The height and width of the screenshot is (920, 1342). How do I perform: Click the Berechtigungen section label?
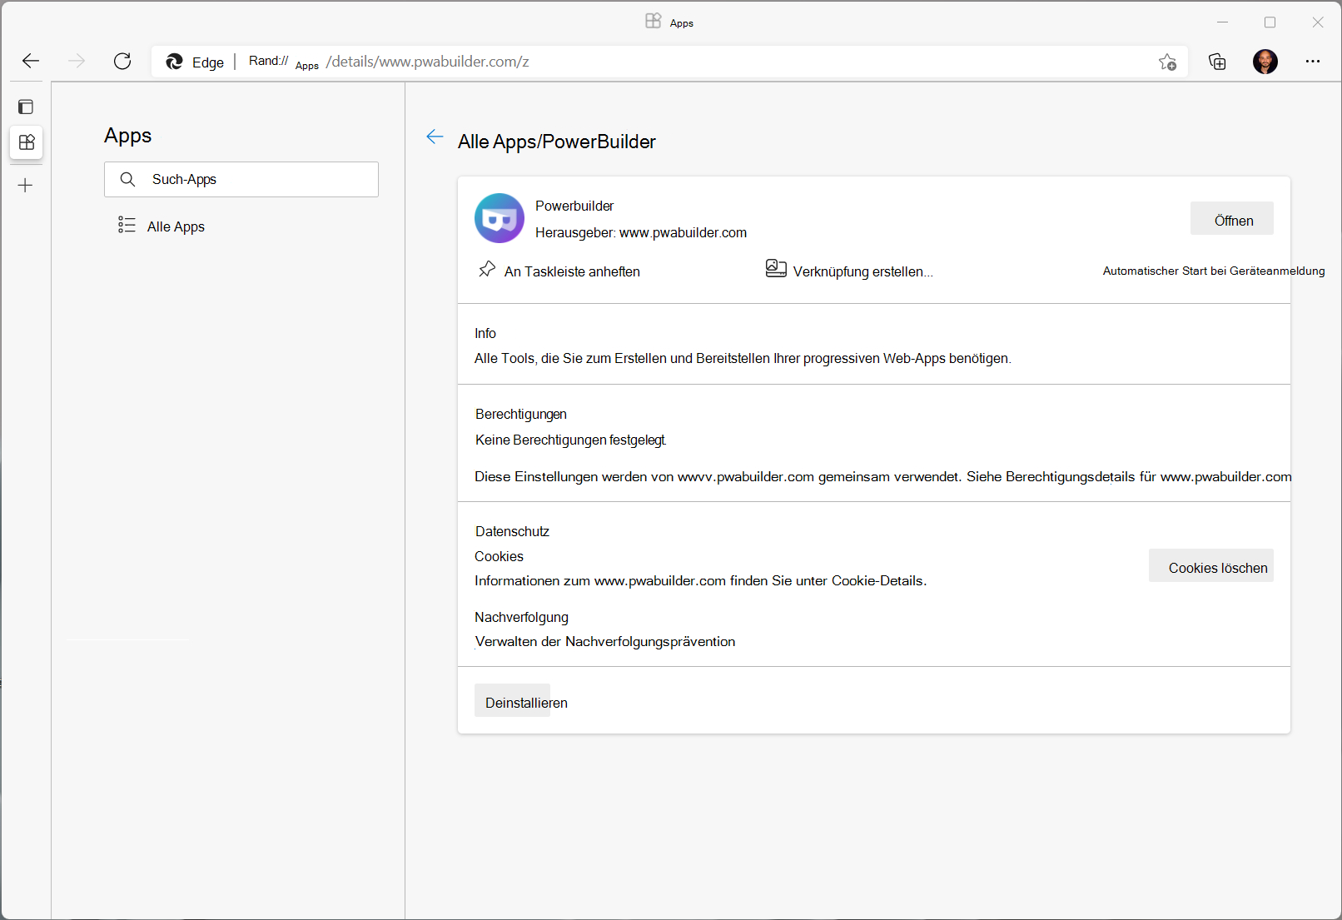[x=521, y=414]
